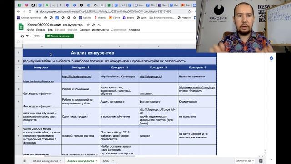The width and height of the screenshot is (291, 164).
Task: Click the move-to-Drive icon beside the title
Action: (94, 25)
